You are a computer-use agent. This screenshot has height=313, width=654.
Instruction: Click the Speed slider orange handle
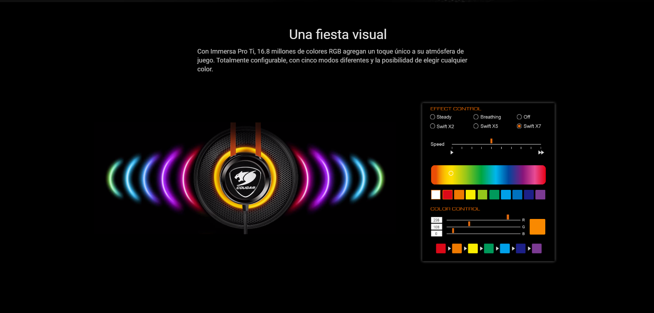click(x=491, y=141)
